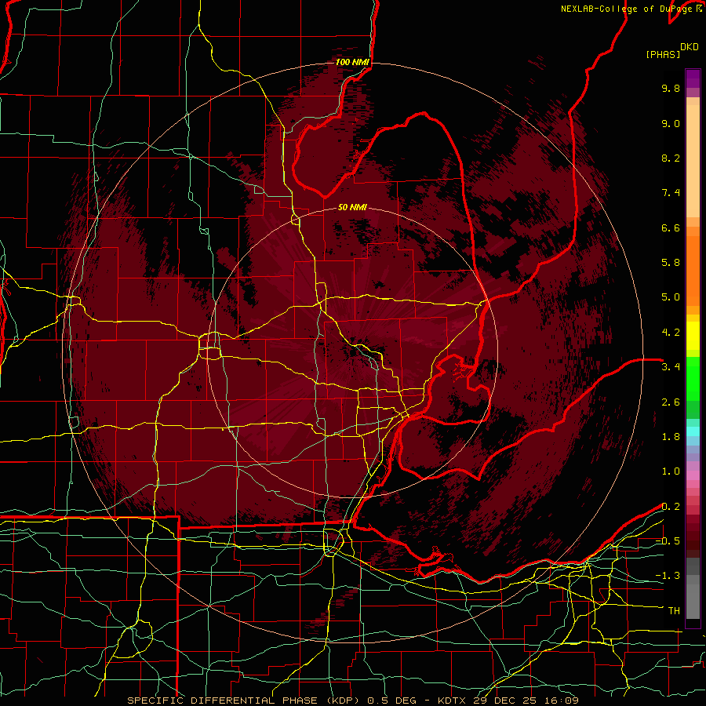Image resolution: width=706 pixels, height=706 pixels.
Task: Click the 9.8 value on the color scale
Action: click(x=671, y=88)
